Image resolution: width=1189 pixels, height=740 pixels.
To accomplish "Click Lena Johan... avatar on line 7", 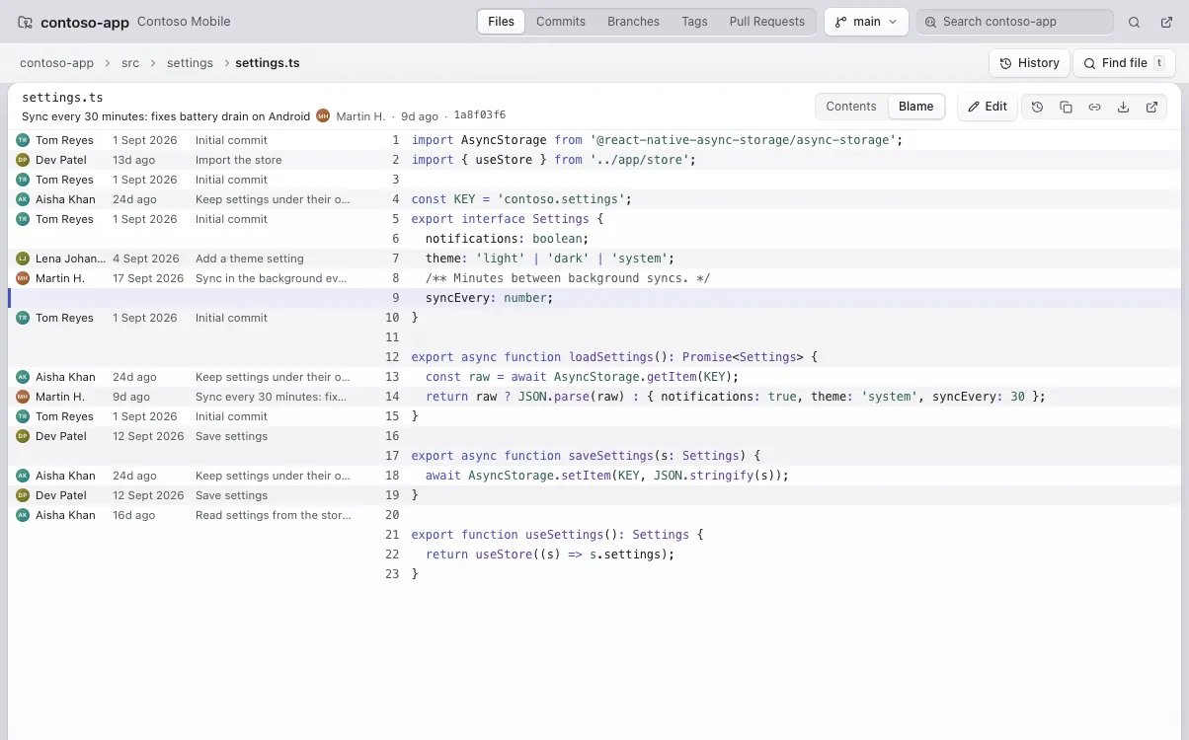I will point(23,259).
